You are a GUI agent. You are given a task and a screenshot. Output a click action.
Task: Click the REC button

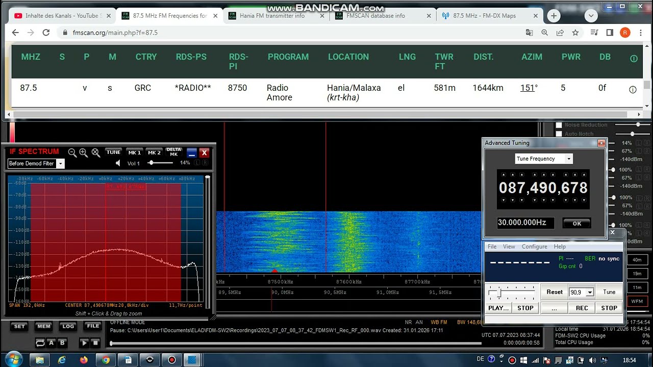pyautogui.click(x=582, y=308)
